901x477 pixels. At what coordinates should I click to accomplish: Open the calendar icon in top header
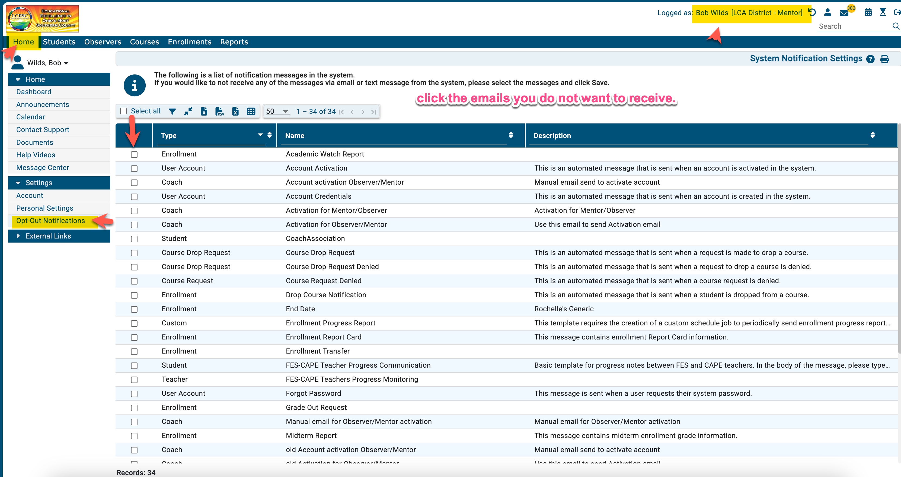coord(868,12)
